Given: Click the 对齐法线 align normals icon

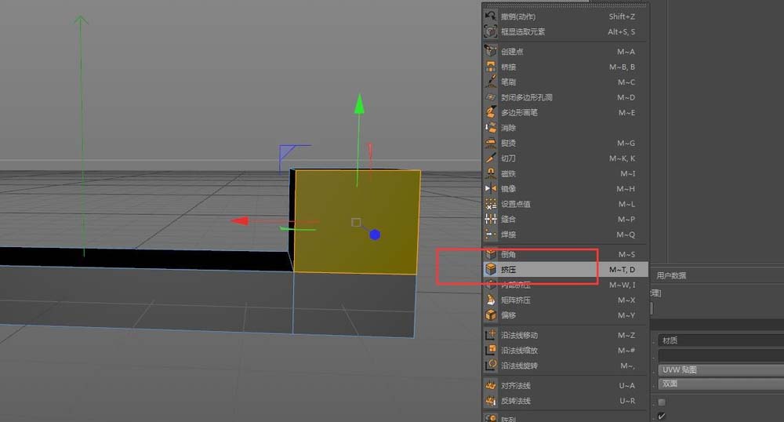Looking at the screenshot, I should point(491,385).
